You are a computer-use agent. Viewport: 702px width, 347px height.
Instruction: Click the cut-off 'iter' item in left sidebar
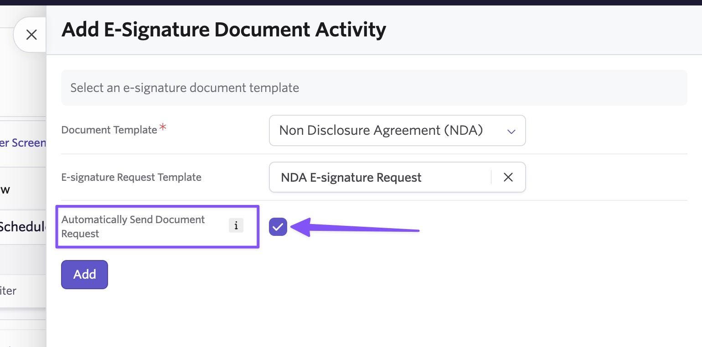[x=8, y=291]
